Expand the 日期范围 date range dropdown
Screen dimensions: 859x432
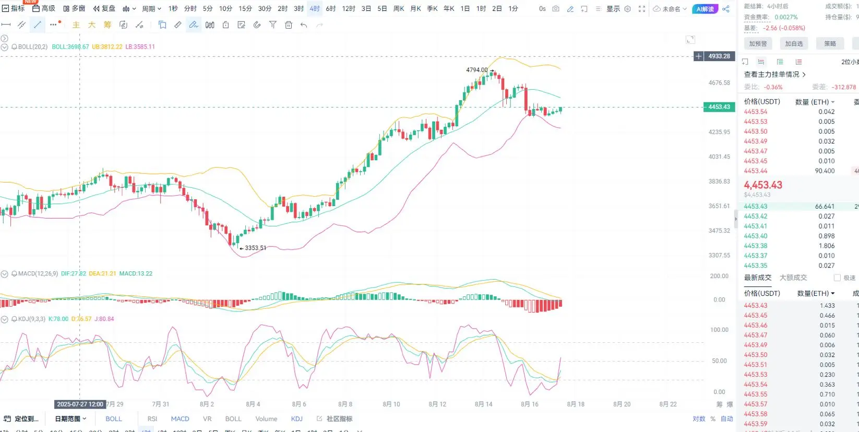click(x=70, y=418)
